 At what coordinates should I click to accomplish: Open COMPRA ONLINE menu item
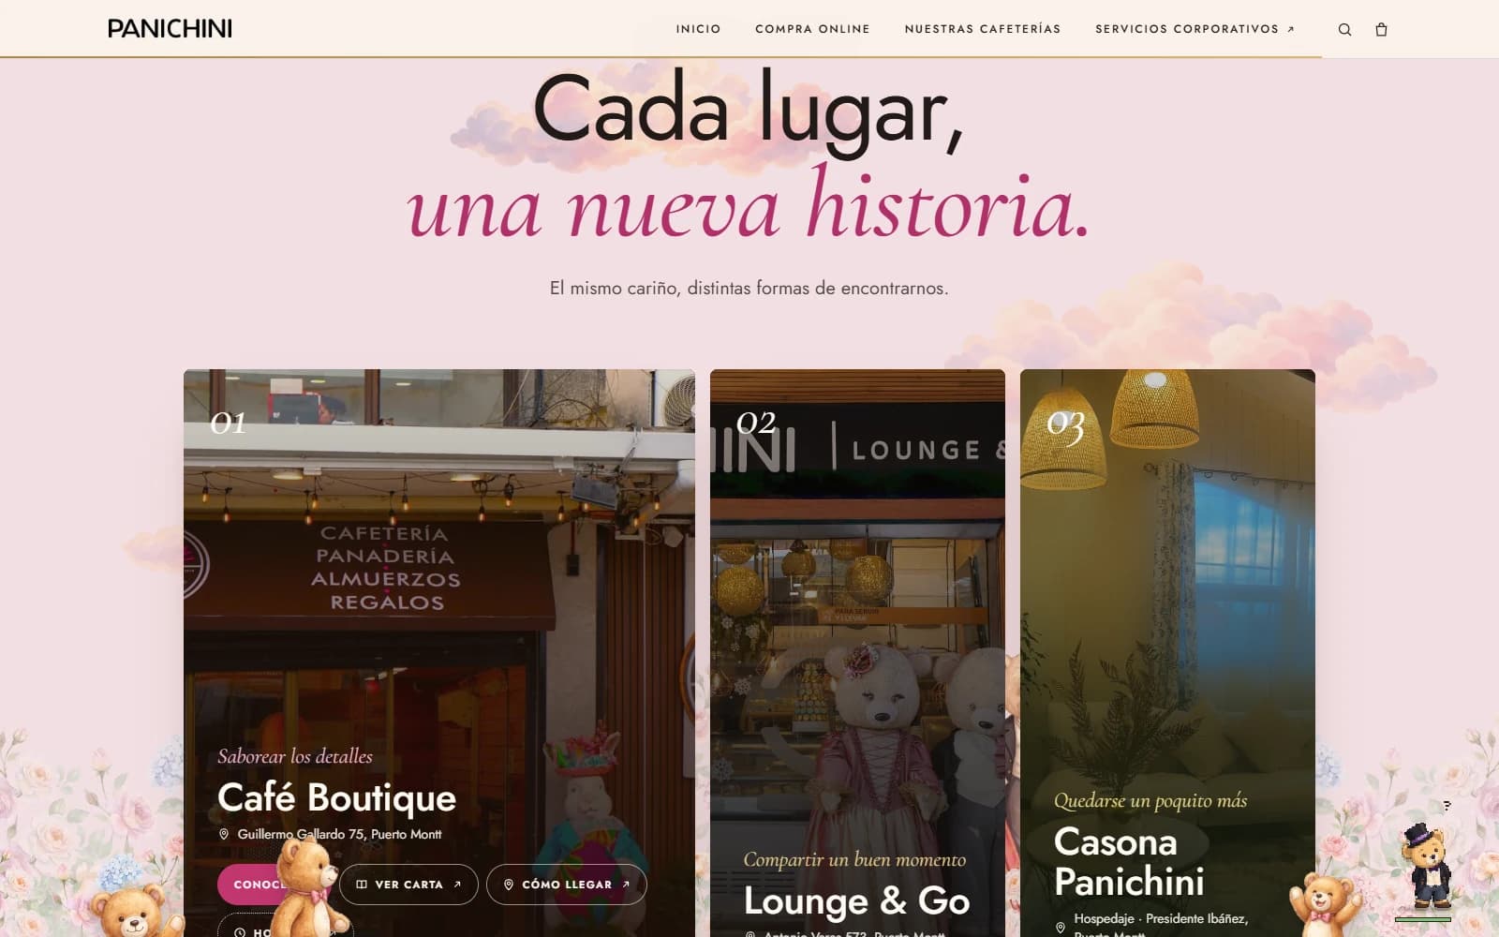point(812,29)
